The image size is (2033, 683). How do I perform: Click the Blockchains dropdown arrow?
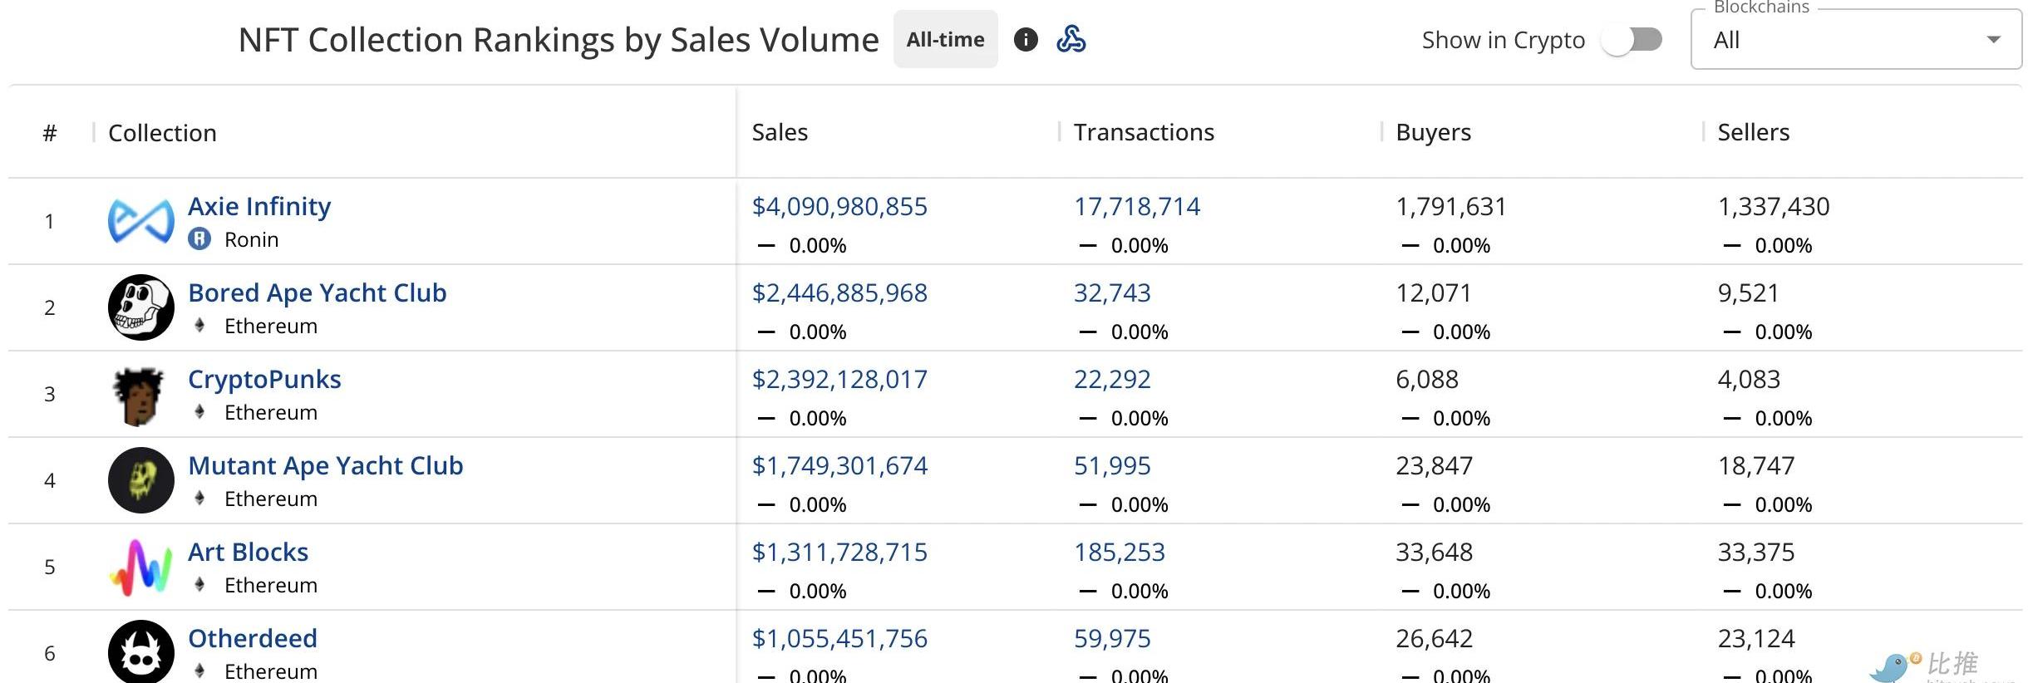(x=1992, y=40)
